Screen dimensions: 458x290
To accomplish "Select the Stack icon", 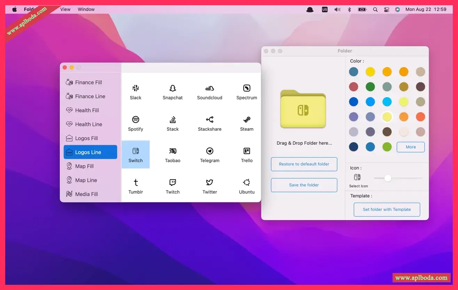I will [x=173, y=120].
